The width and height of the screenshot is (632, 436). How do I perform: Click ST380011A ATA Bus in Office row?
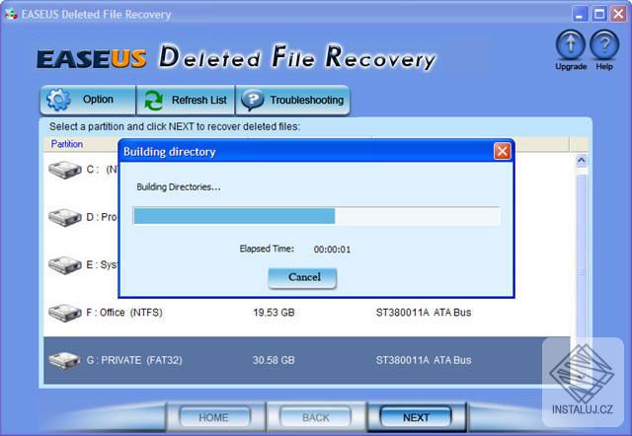click(424, 313)
